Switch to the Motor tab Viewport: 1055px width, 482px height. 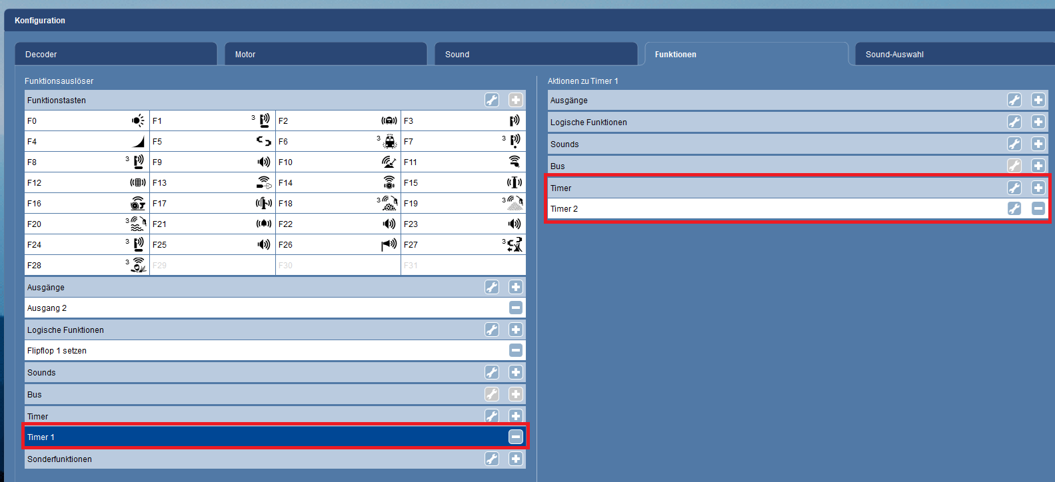click(x=326, y=55)
